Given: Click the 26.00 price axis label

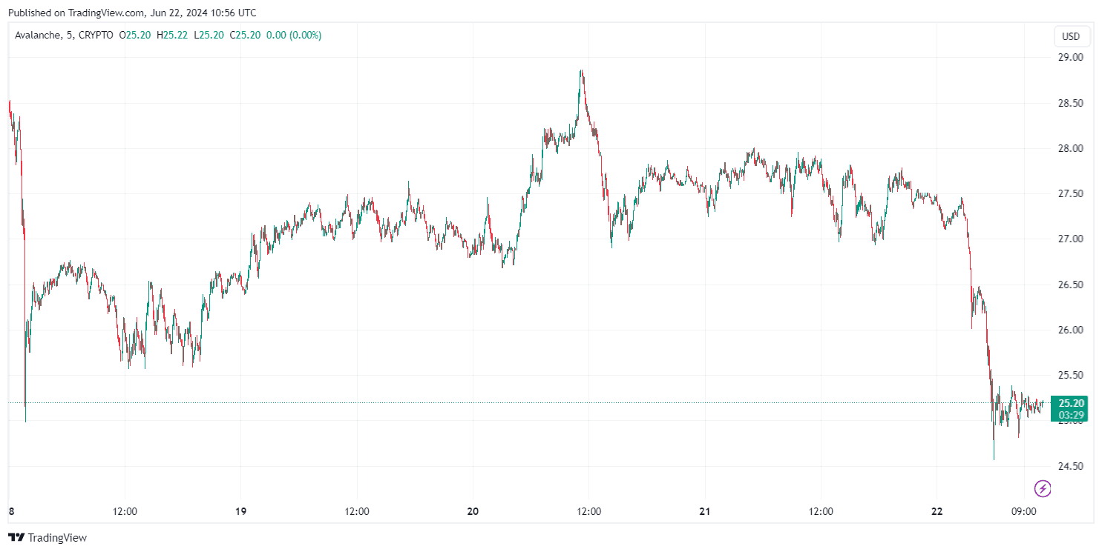Looking at the screenshot, I should pyautogui.click(x=1071, y=330).
